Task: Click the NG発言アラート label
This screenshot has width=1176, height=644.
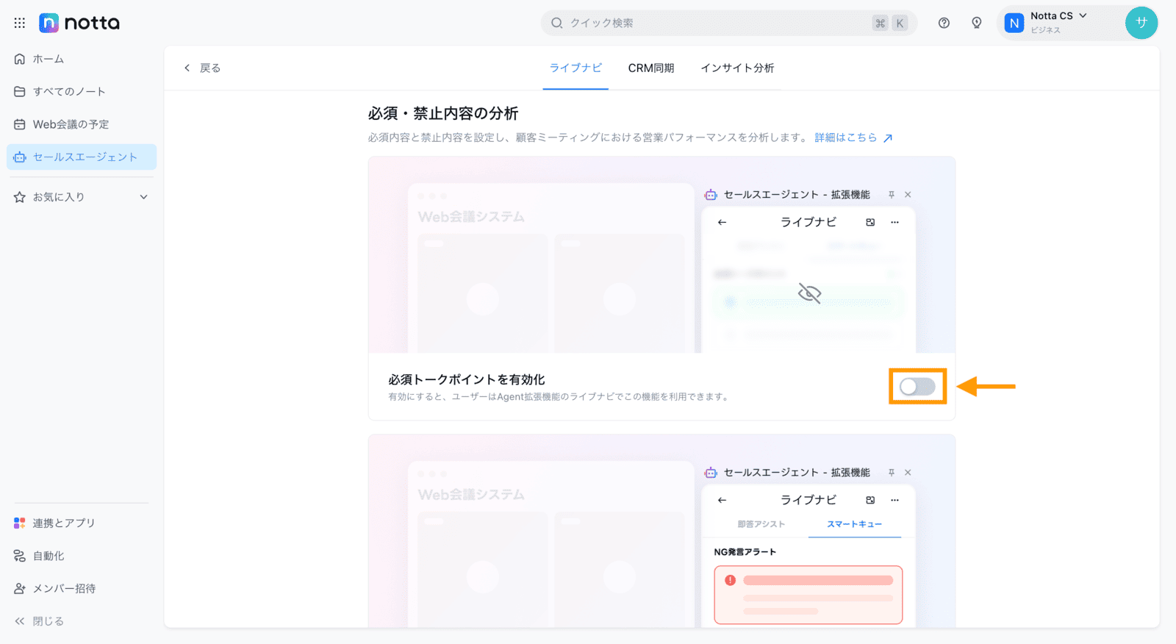Action: coord(745,552)
